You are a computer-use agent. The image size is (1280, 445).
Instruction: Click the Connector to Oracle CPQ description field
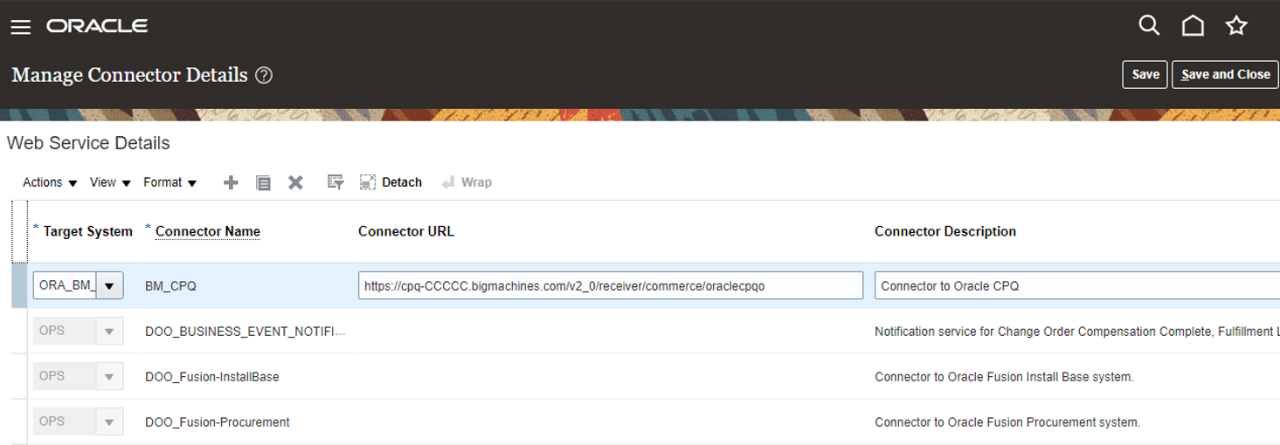tap(1077, 285)
